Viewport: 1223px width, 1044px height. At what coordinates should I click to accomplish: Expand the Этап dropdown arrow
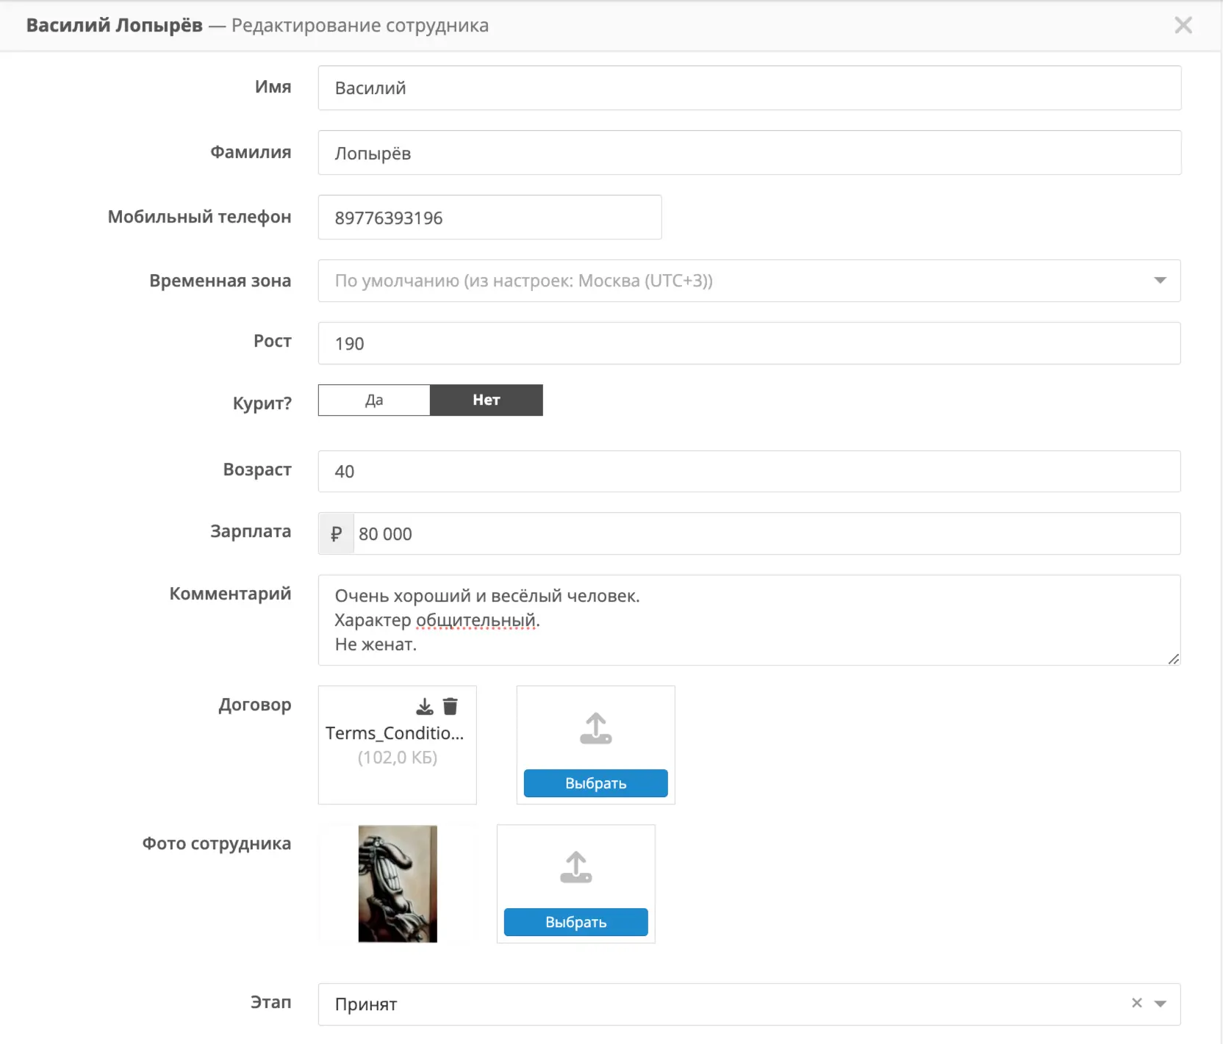coord(1161,1004)
